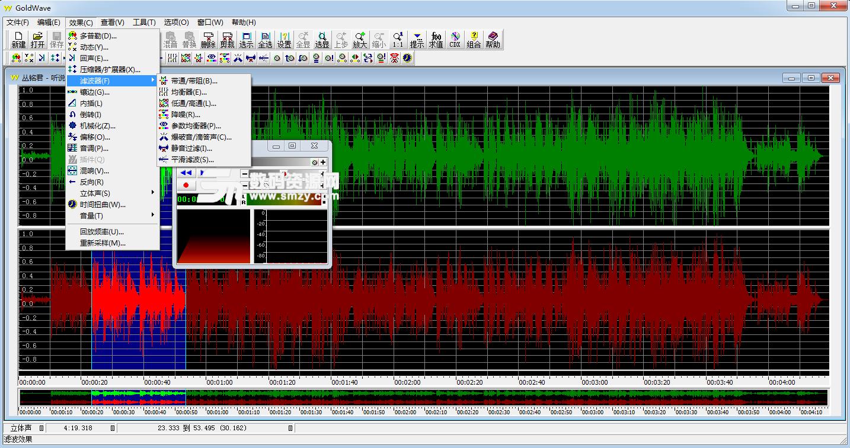Open the CDX audio extraction tool

point(455,40)
